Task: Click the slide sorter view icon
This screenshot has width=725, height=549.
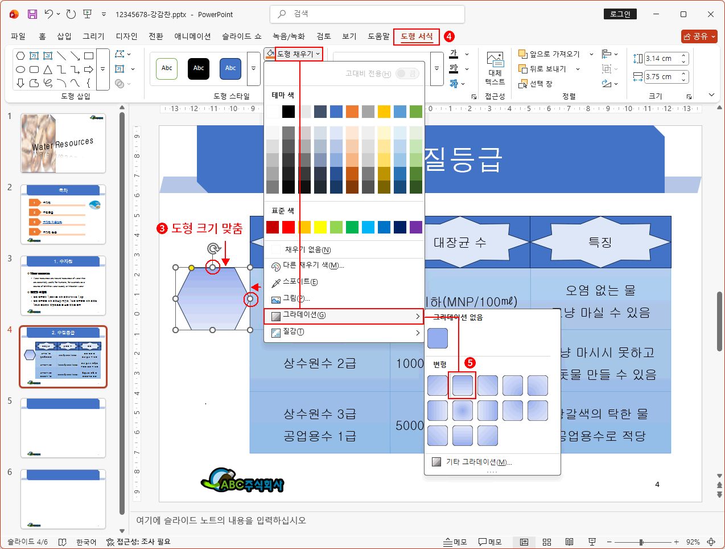Action: [x=547, y=542]
